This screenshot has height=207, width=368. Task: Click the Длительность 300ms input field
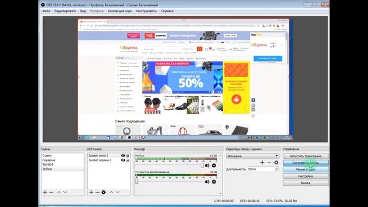(261, 169)
